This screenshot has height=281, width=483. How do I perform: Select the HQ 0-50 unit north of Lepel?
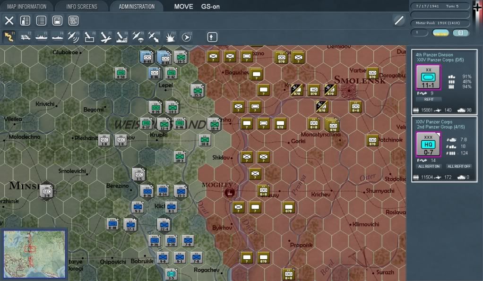click(121, 73)
